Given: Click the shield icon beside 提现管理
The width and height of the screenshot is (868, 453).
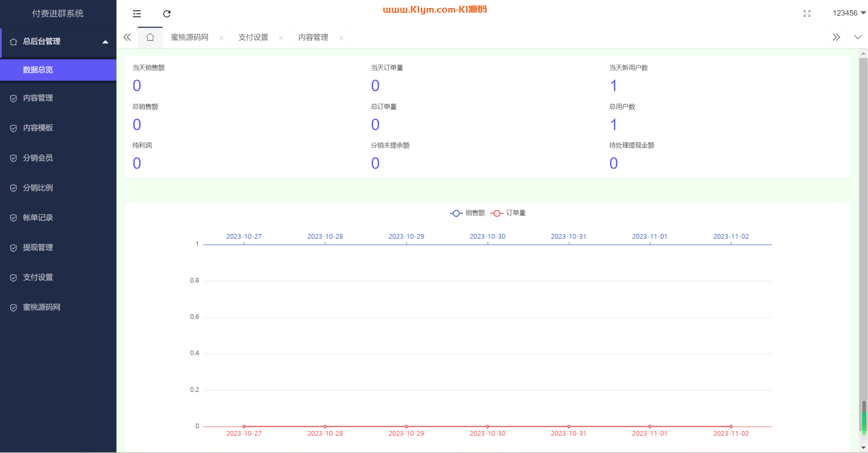Looking at the screenshot, I should click(14, 248).
